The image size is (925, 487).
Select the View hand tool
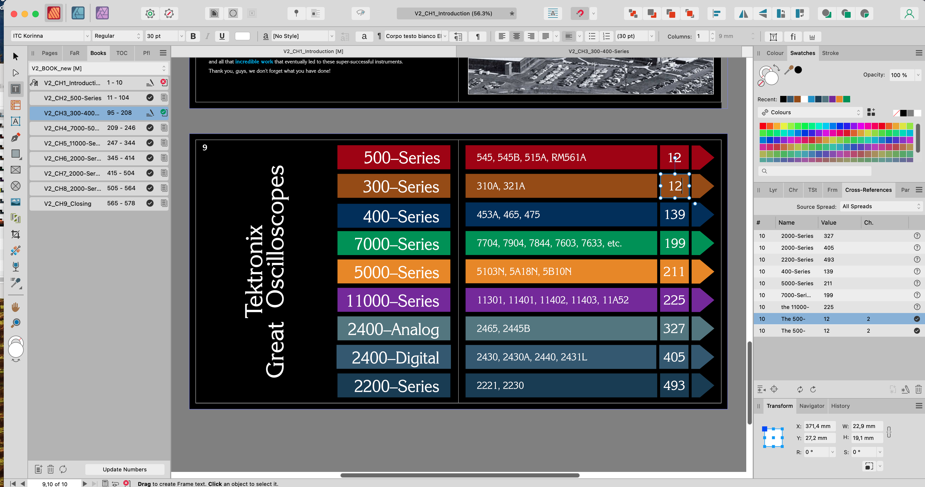(x=15, y=307)
